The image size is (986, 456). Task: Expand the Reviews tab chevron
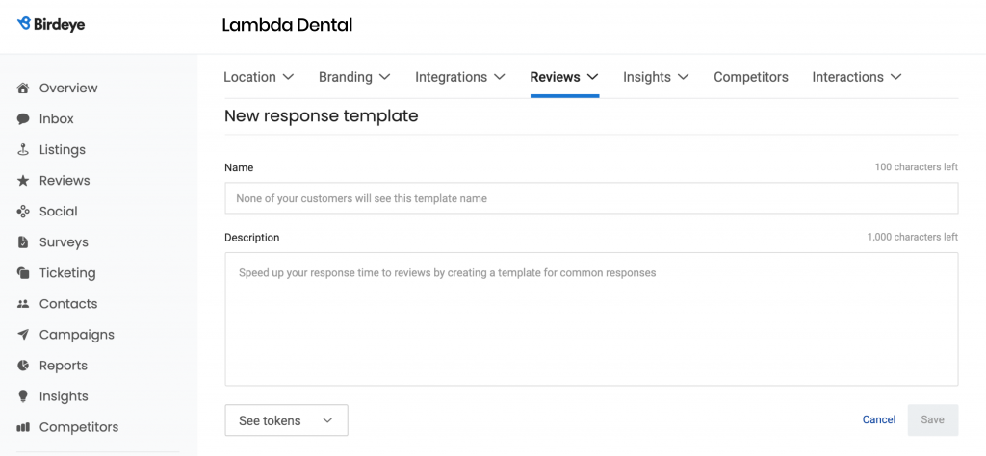592,77
